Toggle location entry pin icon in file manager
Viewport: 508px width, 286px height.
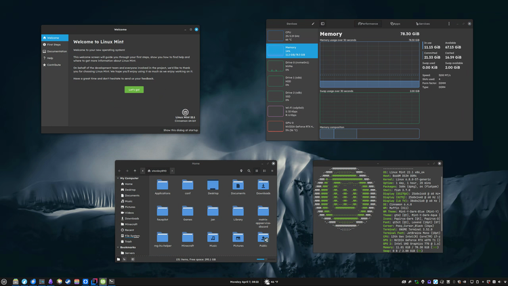[x=241, y=171]
